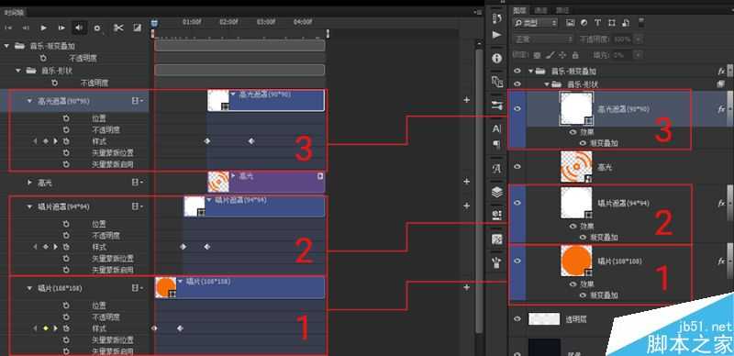734x356 pixels.
Task: Click the blue playhead at the timeline start
Action: click(154, 23)
